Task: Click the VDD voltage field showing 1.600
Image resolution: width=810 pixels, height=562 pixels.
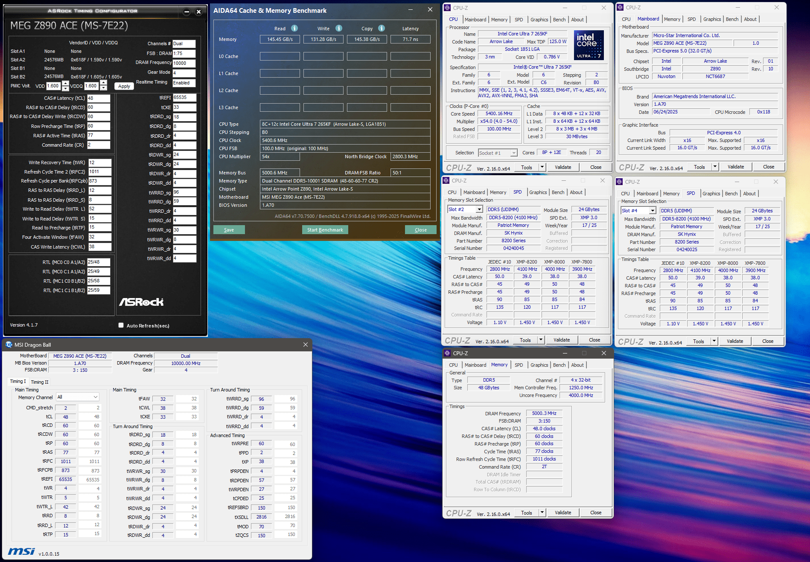Action: [54, 86]
